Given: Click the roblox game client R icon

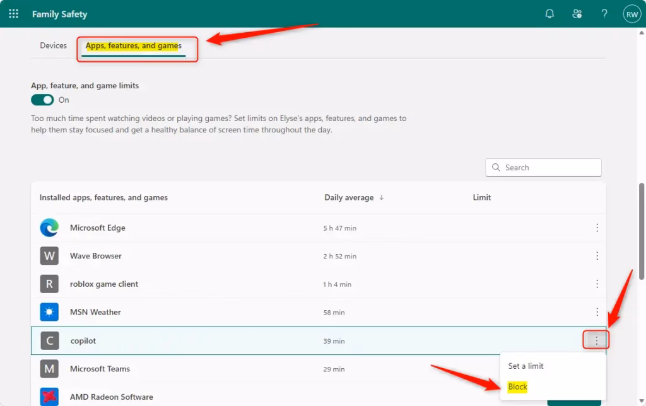Looking at the screenshot, I should click(49, 284).
